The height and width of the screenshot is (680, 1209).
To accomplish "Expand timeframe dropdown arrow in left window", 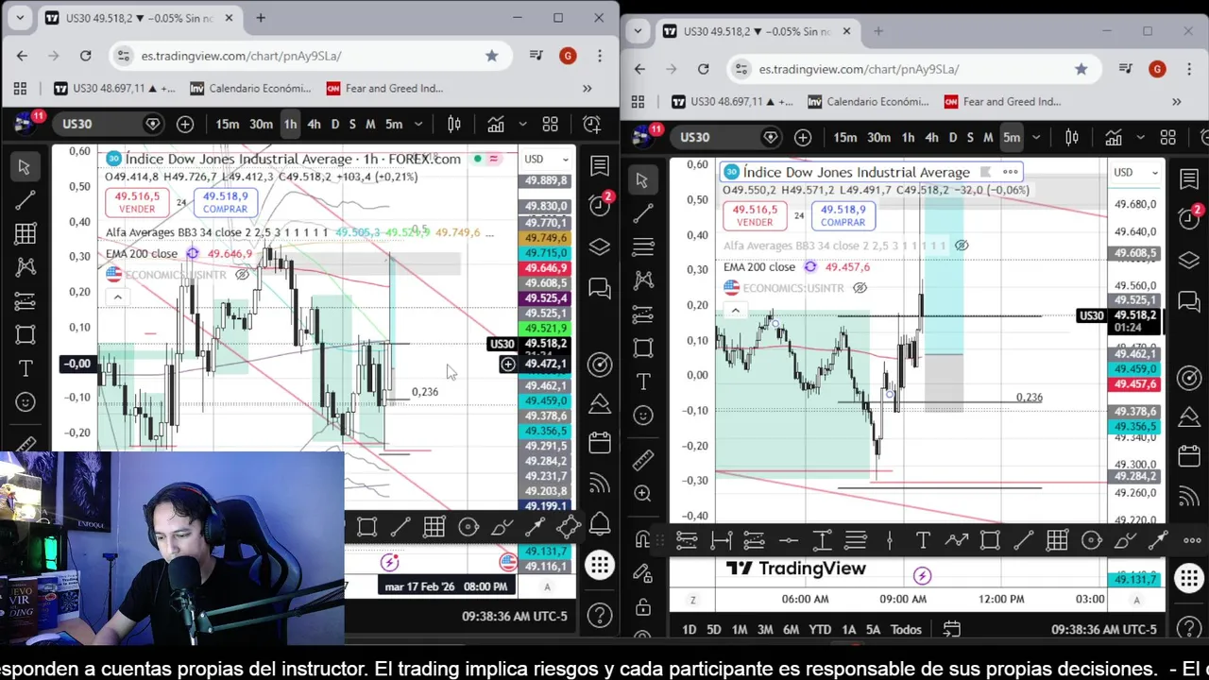I will tap(418, 125).
